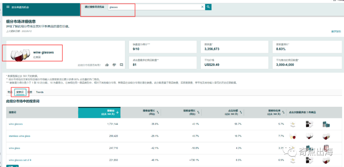The image size is (344, 167).
Task: Click the 搜索词 column header
Action: click(x=12, y=113)
